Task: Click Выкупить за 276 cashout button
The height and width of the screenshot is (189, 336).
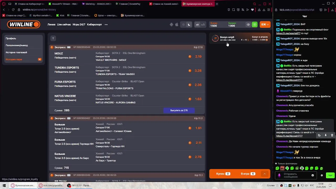Action: (179, 111)
